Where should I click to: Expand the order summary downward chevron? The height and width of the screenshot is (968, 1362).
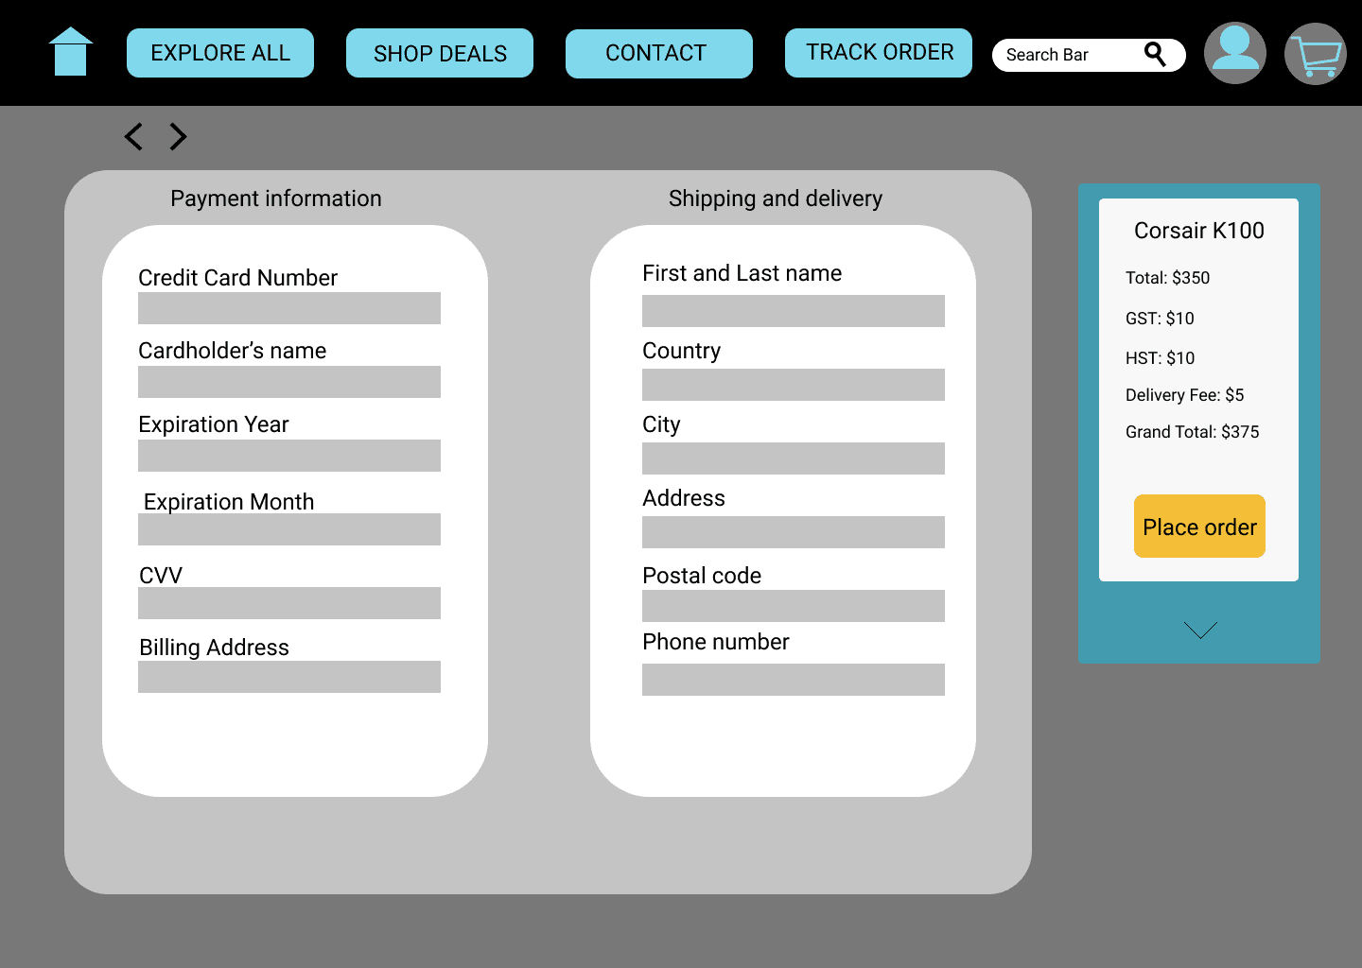pos(1199,630)
